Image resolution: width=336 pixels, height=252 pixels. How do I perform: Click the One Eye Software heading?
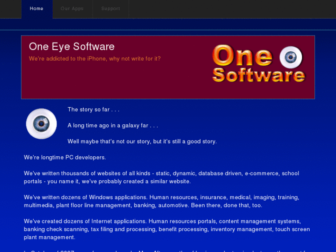tap(72, 47)
